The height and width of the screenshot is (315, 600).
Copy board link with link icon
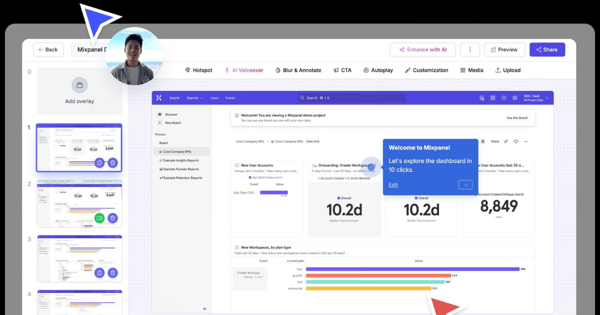coord(505,141)
